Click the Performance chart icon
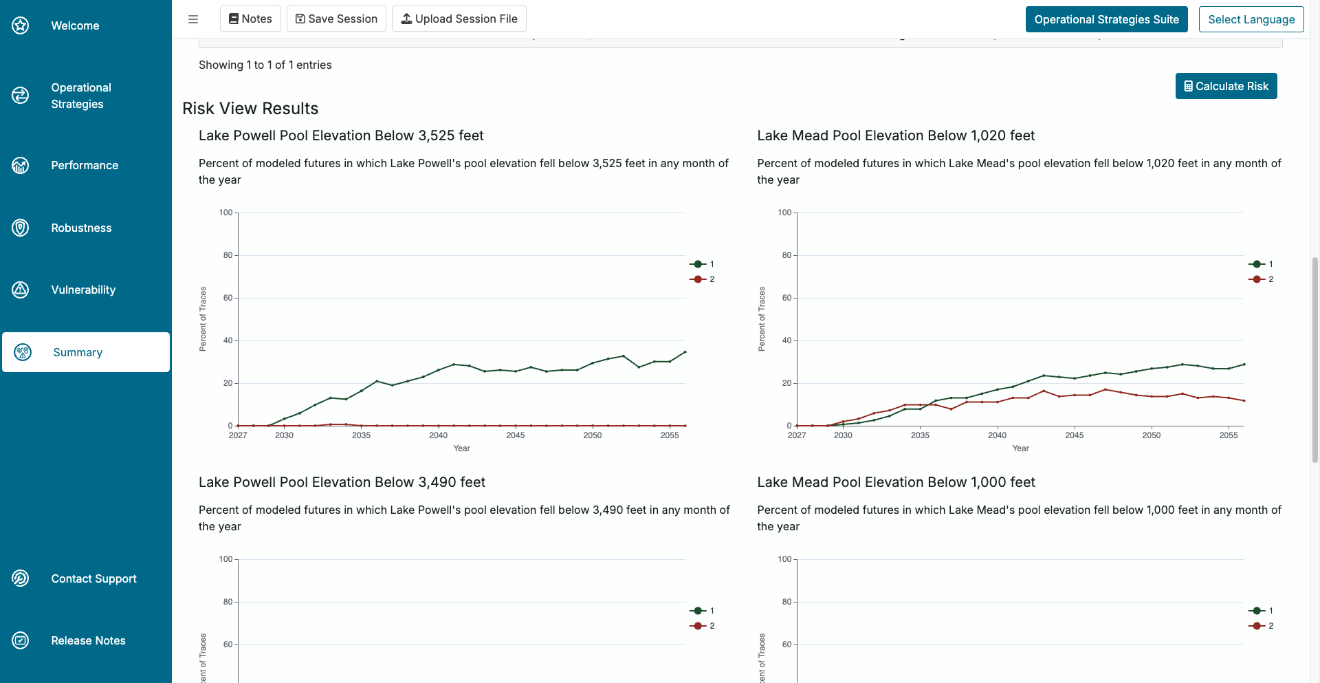 tap(21, 165)
